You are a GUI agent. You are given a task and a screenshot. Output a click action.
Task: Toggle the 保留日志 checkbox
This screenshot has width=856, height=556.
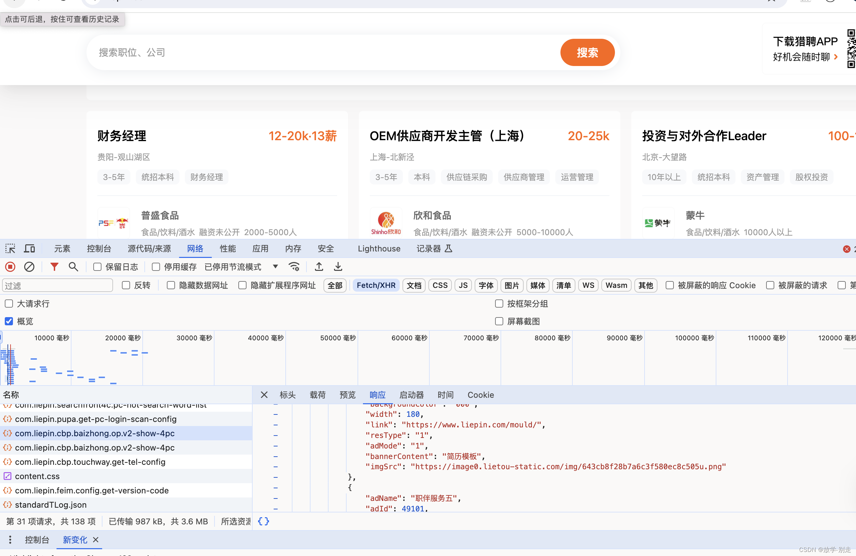point(96,267)
